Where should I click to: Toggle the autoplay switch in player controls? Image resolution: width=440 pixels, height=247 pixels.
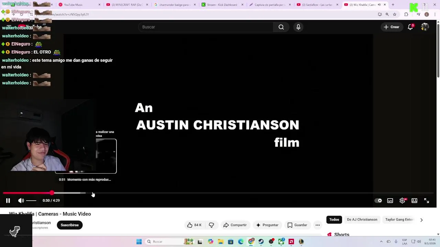[378, 201]
